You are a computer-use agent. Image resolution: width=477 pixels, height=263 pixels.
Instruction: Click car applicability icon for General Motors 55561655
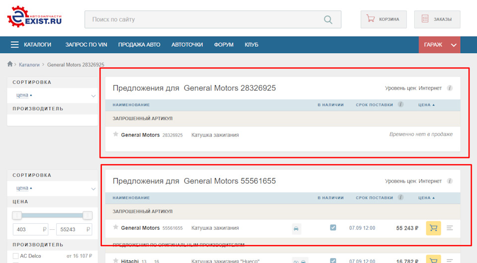click(x=296, y=229)
